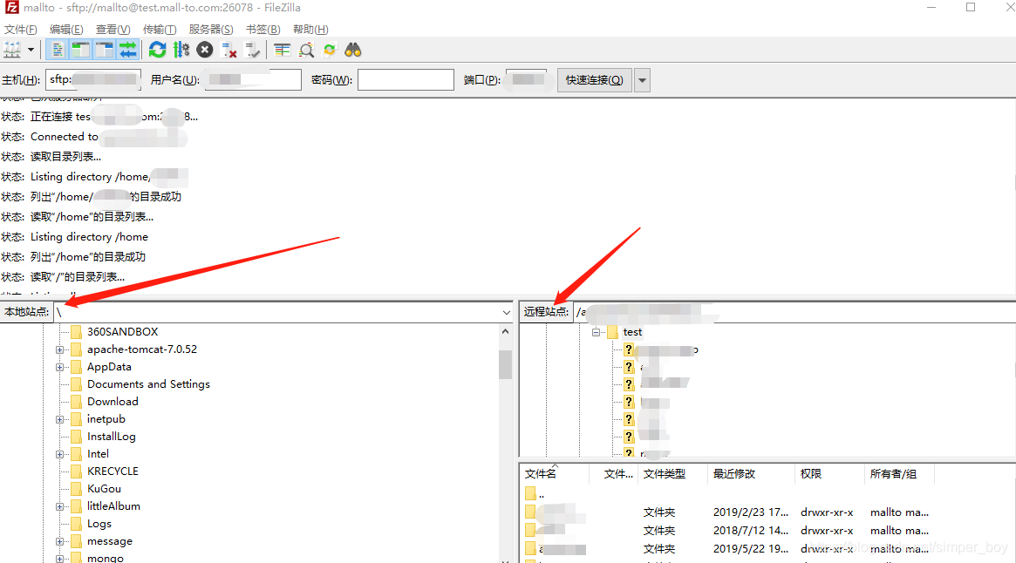
Task: Collapse the remote test folder
Action: (597, 332)
